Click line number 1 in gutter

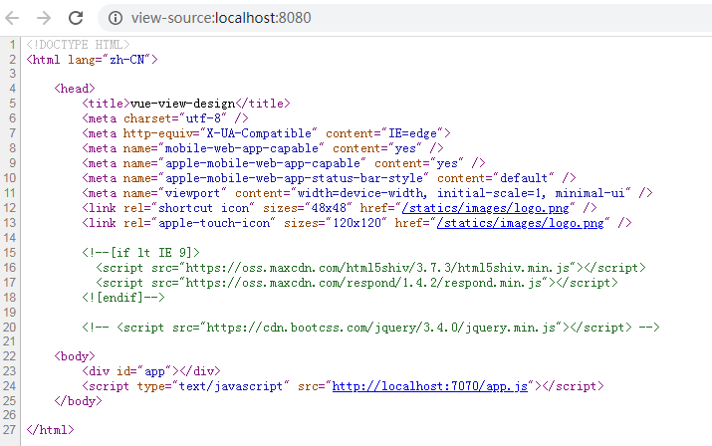pyautogui.click(x=12, y=45)
